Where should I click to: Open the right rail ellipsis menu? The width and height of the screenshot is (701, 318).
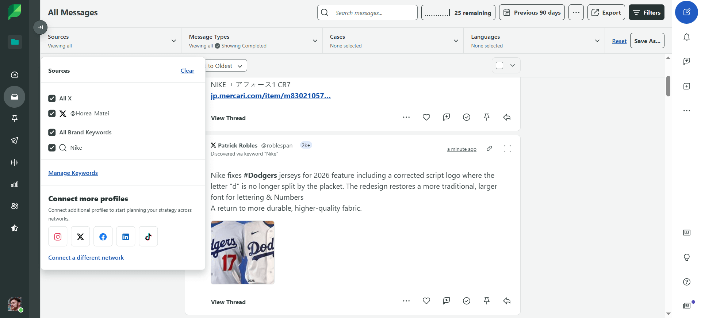[x=687, y=111]
